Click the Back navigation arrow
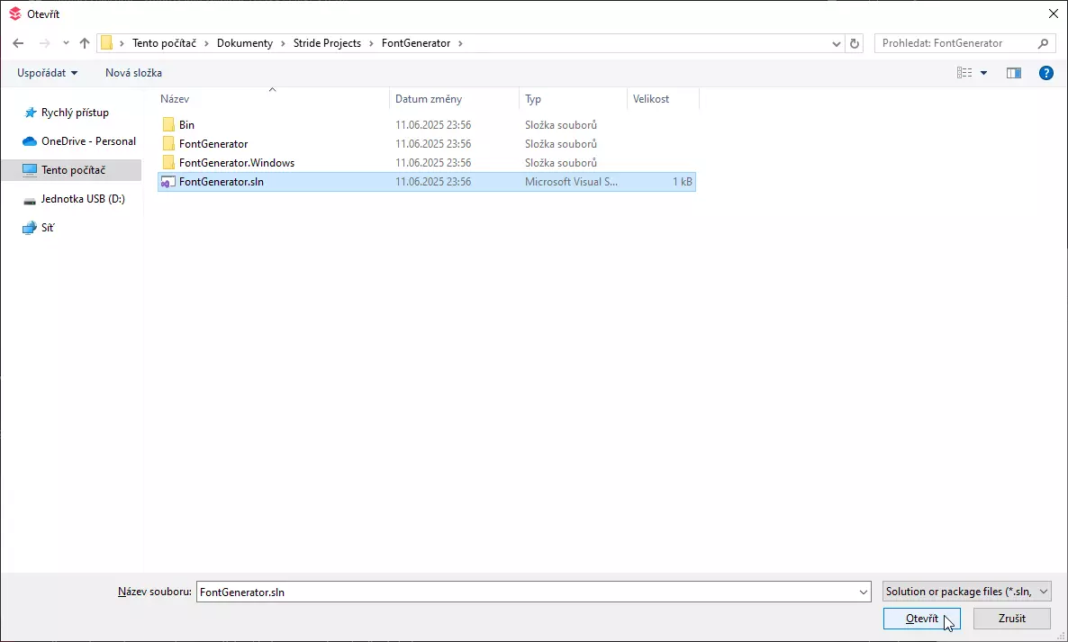This screenshot has width=1068, height=642. (x=18, y=43)
